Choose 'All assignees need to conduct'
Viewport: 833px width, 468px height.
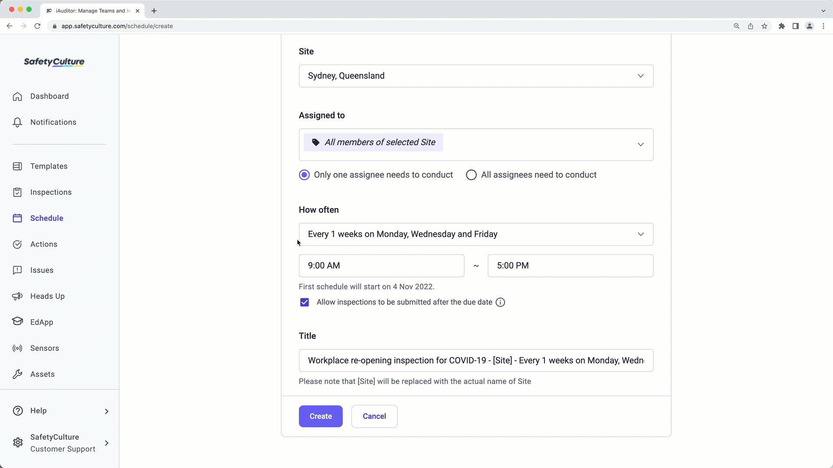(x=471, y=175)
